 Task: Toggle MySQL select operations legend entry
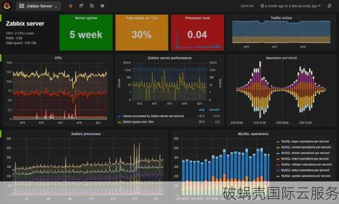click(305, 170)
